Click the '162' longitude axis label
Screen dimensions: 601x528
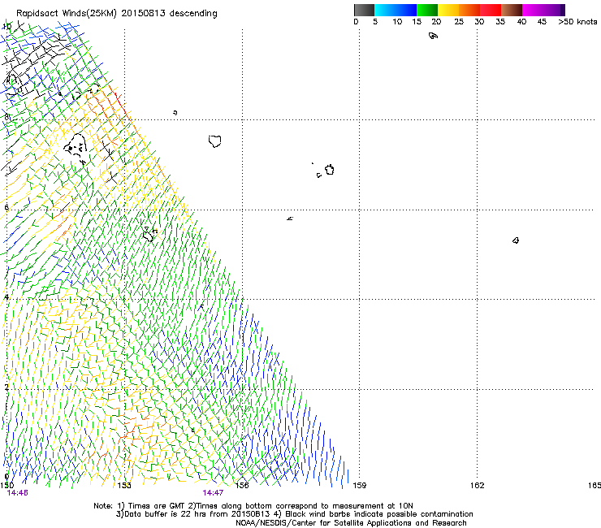pyautogui.click(x=477, y=486)
